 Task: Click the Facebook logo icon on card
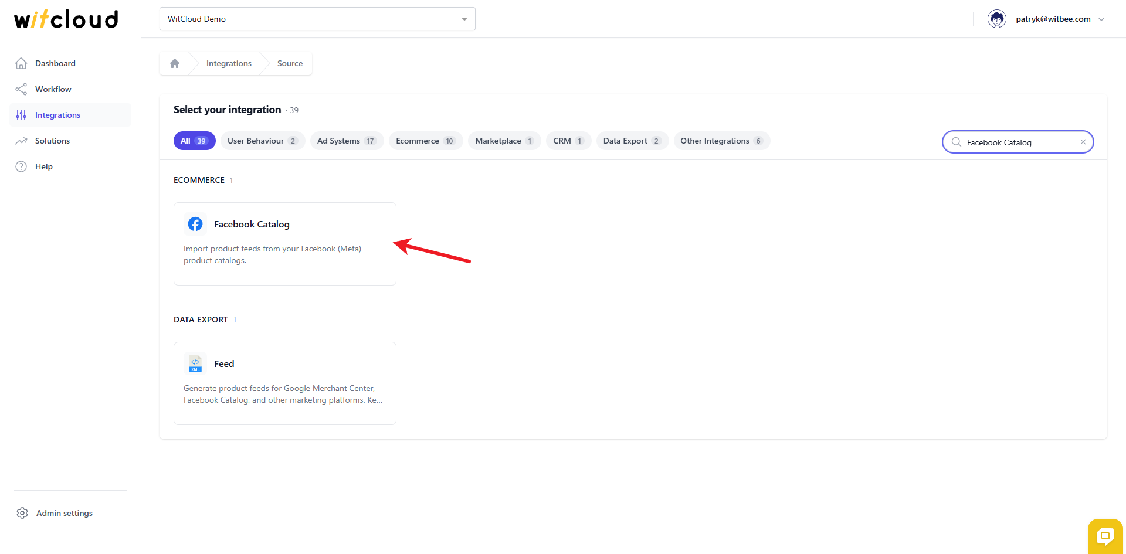point(195,224)
